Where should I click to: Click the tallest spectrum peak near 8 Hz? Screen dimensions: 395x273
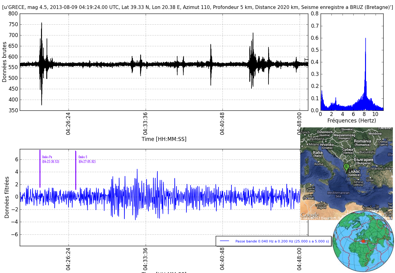click(365, 39)
